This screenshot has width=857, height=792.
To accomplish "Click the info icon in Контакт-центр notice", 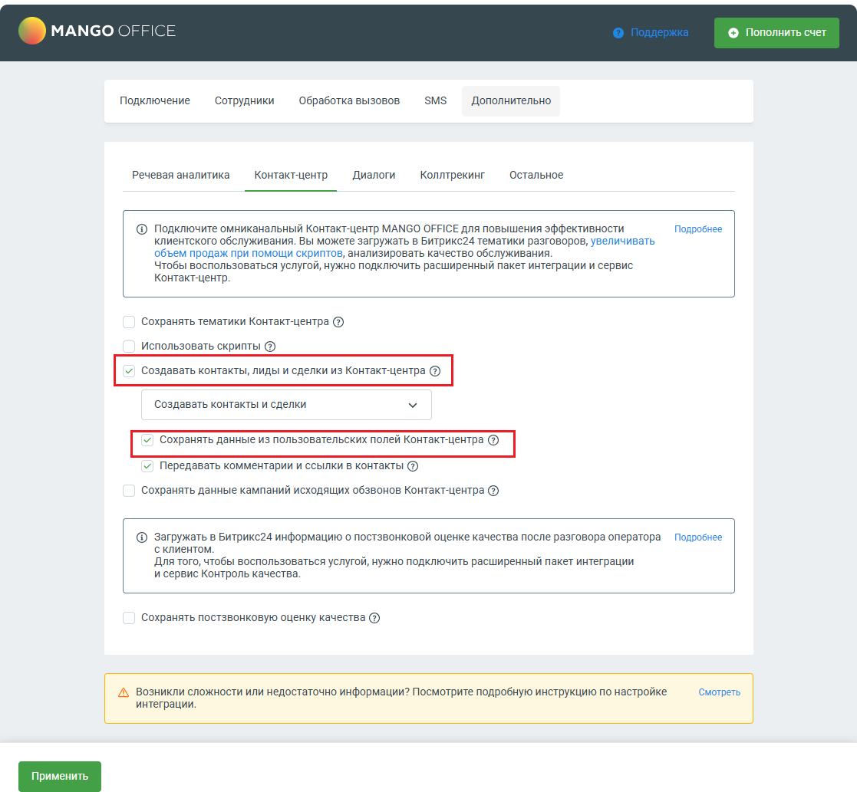I will [142, 229].
